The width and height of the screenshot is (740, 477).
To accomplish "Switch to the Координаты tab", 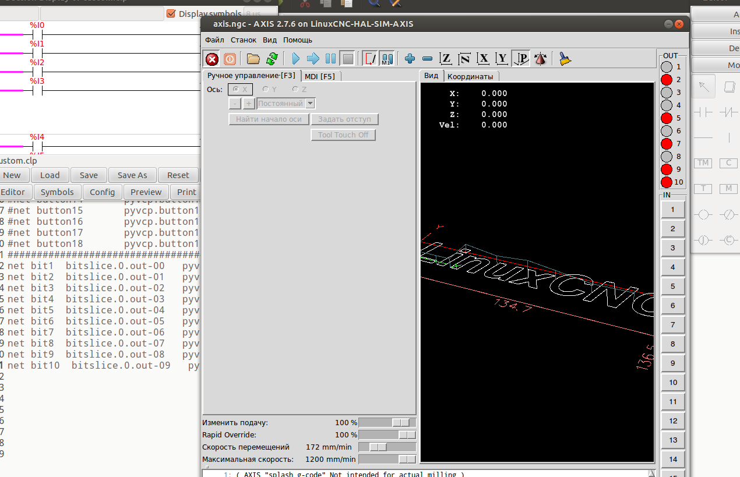I will pos(470,76).
